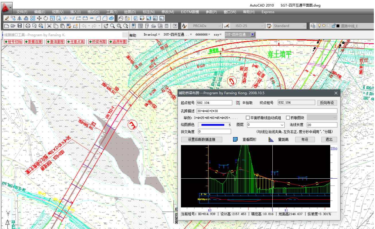
Task: Click the Rotate tool in modify toolbar
Action: coord(46,18)
